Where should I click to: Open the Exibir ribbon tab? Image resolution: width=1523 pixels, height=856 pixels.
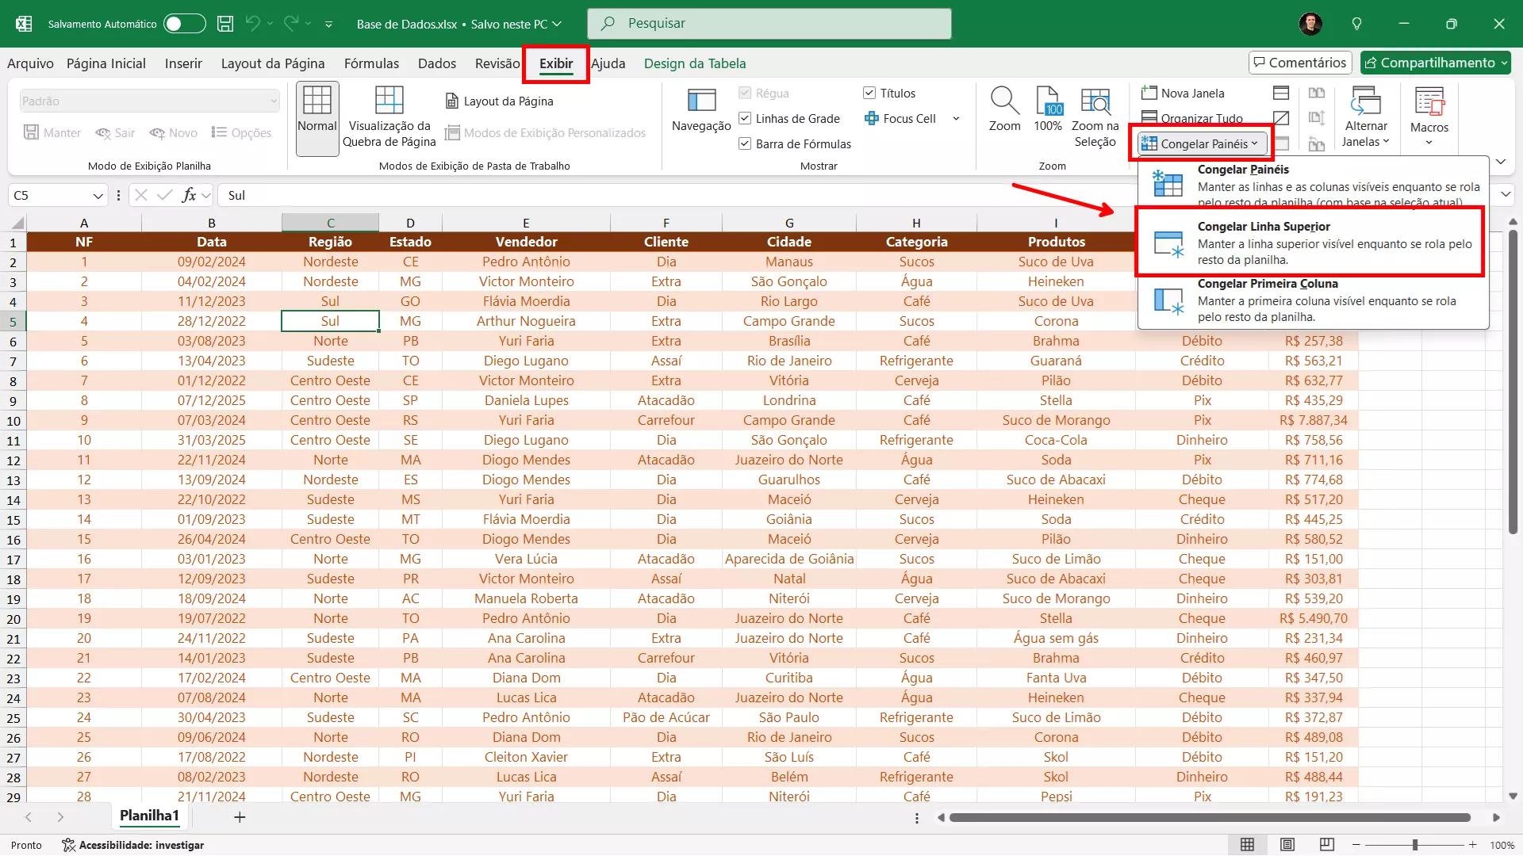point(555,63)
